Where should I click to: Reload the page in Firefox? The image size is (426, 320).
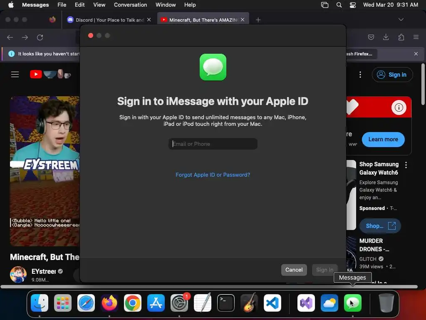click(x=40, y=37)
